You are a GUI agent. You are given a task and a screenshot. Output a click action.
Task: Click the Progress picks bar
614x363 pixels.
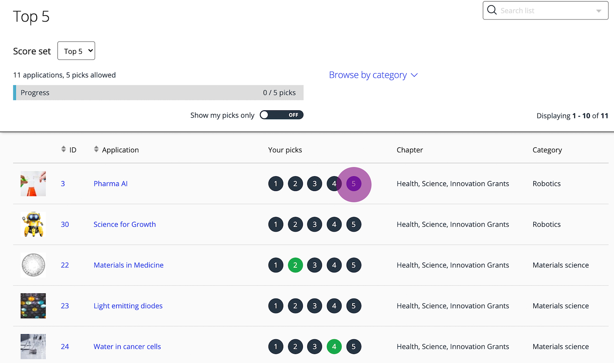(158, 92)
